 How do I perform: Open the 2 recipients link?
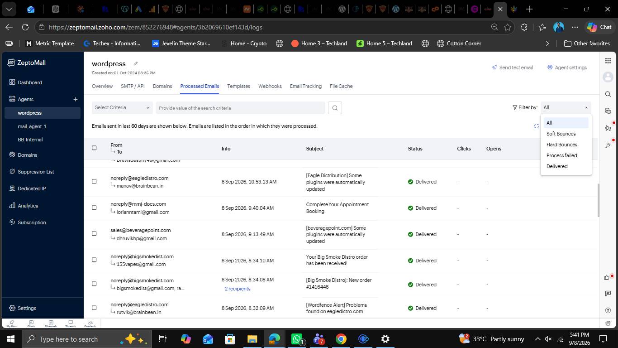tap(238, 289)
